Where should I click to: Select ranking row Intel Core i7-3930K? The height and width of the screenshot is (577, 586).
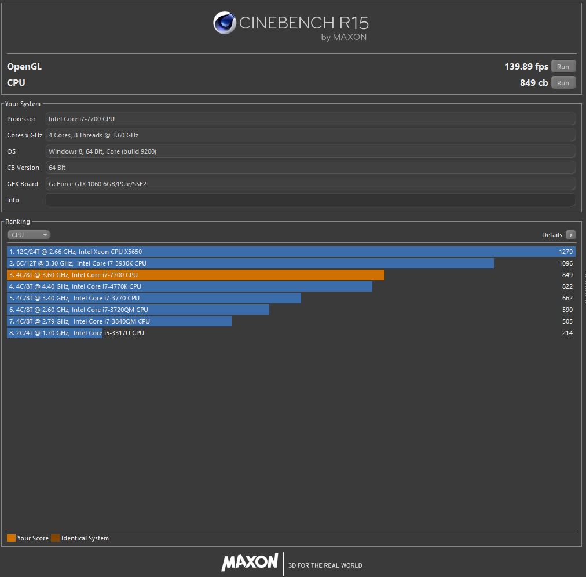tap(291, 263)
